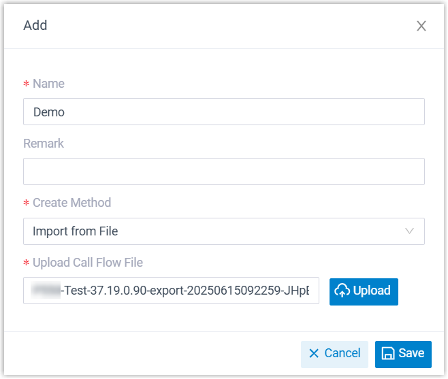The width and height of the screenshot is (448, 379).
Task: Click the 'Add' dialog title
Action: pyautogui.click(x=35, y=26)
